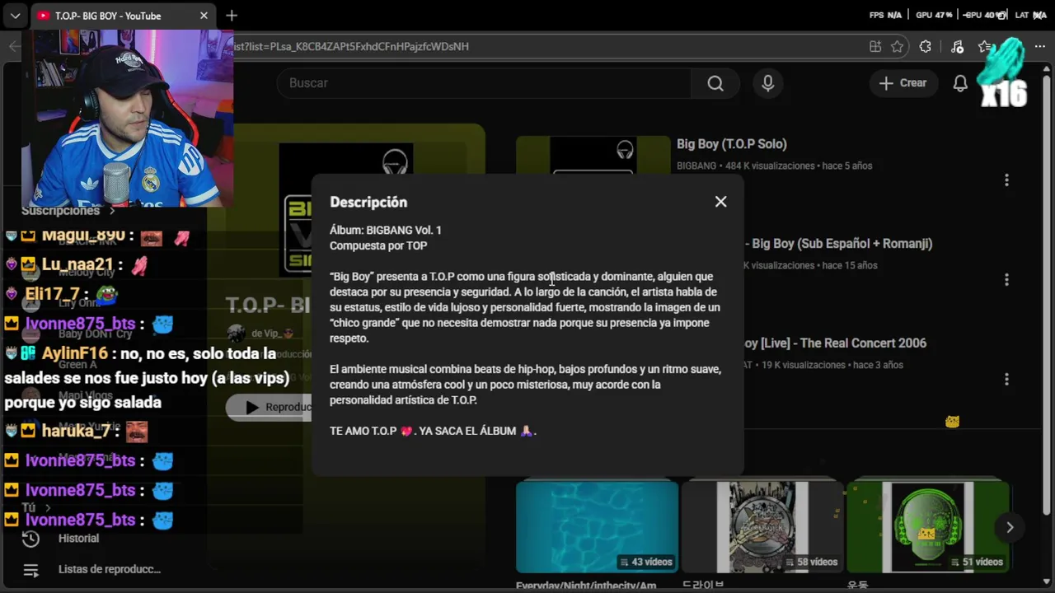Expand the Tú section chevron

click(x=48, y=508)
